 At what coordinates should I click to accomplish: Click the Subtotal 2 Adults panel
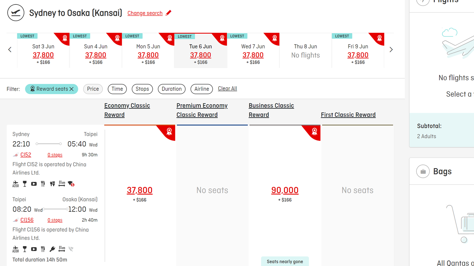click(x=442, y=130)
